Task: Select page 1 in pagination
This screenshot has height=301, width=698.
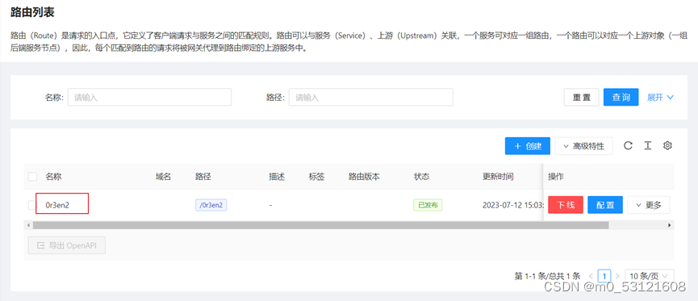Action: [x=604, y=276]
